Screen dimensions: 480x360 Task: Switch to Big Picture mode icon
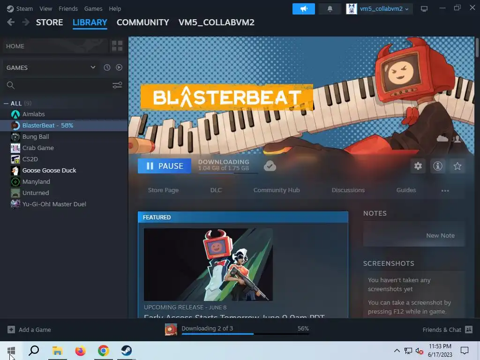[424, 9]
